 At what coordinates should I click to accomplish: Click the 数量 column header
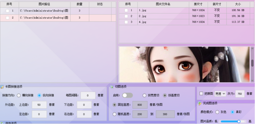(79, 4)
